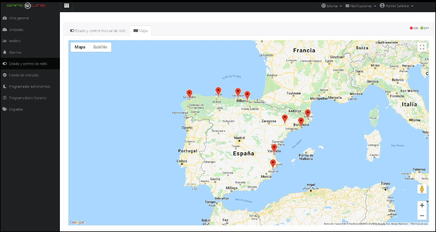Select the map pin over Alicante
The width and height of the screenshot is (436, 232).
click(x=273, y=163)
